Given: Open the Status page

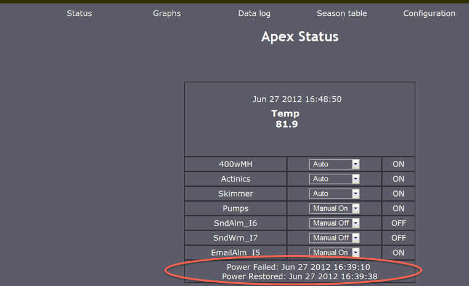Looking at the screenshot, I should click(79, 14).
